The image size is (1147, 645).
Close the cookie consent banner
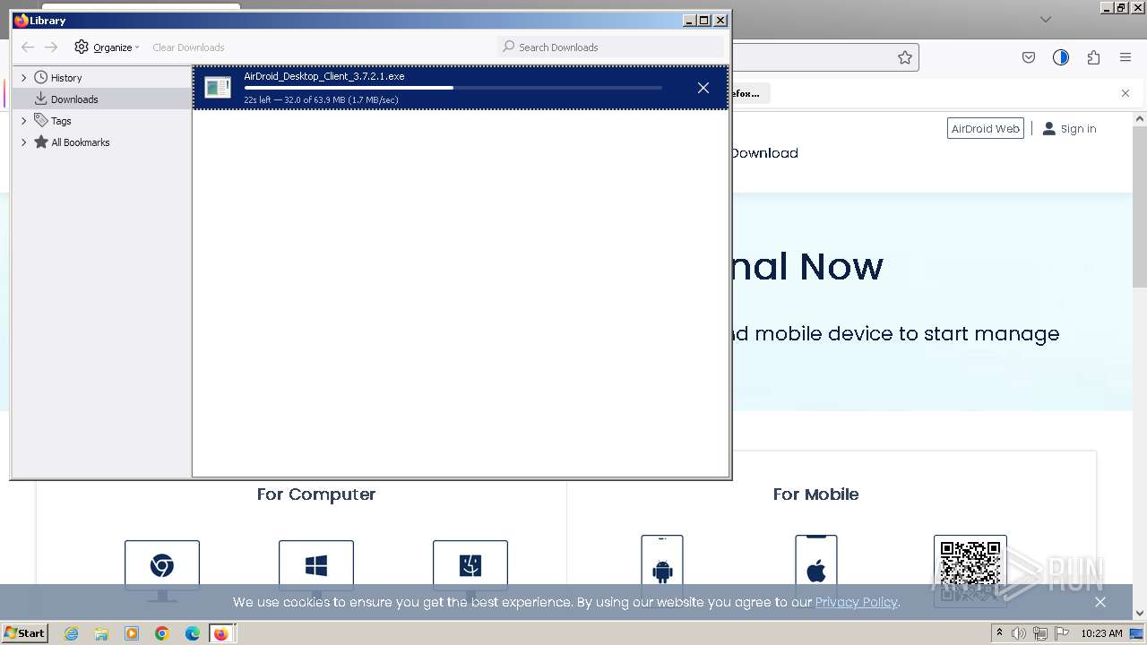click(x=1100, y=602)
